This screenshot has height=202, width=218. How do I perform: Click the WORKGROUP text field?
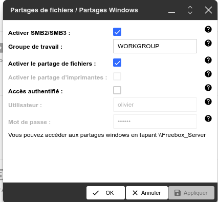155,46
